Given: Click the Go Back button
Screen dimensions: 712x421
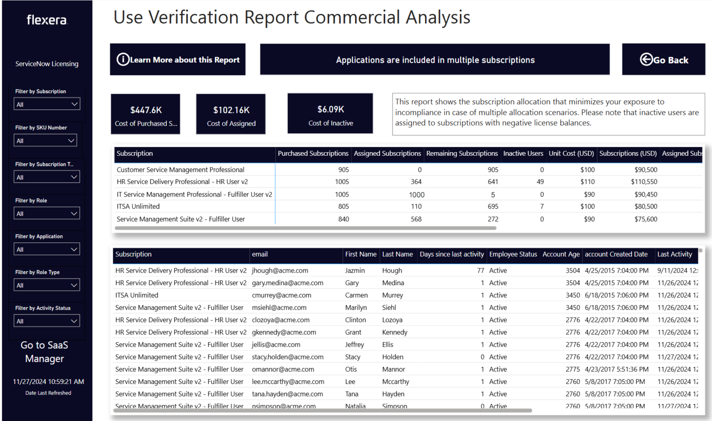Looking at the screenshot, I should 663,59.
